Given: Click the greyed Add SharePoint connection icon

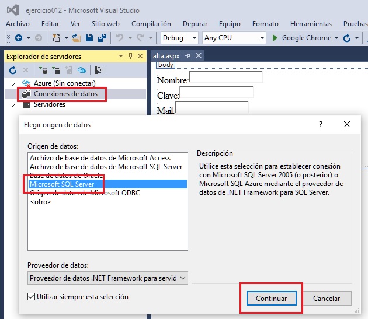Looking at the screenshot, I should click(x=68, y=70).
